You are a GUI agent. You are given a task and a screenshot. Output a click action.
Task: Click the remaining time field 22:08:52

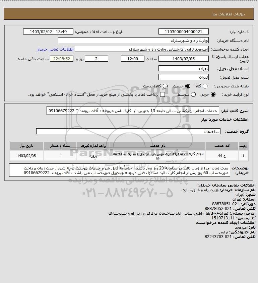tap(62, 59)
